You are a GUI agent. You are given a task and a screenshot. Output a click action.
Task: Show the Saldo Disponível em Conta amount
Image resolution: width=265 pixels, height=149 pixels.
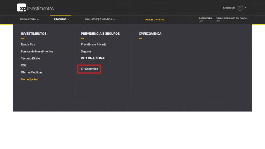click(x=218, y=21)
